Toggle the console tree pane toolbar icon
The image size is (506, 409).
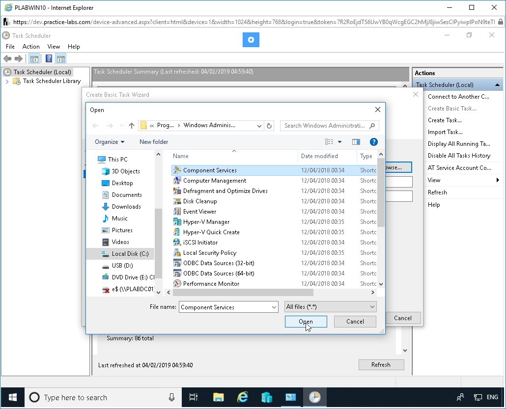point(34,59)
